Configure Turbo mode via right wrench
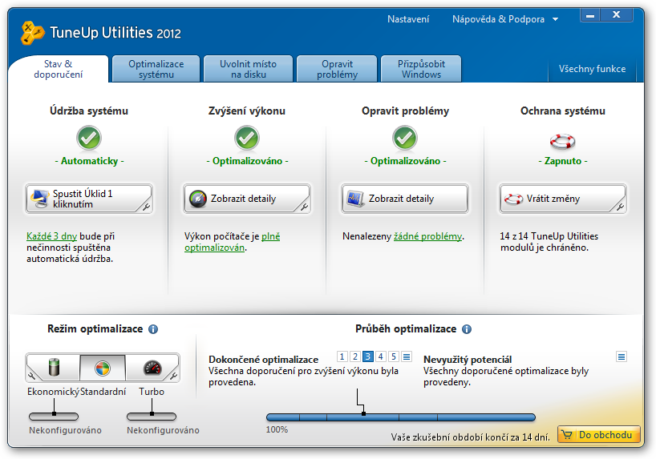The width and height of the screenshot is (656, 459). [x=173, y=376]
